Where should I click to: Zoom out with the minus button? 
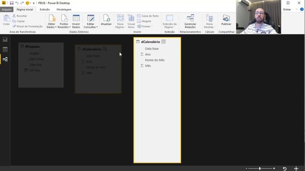click(x=246, y=169)
